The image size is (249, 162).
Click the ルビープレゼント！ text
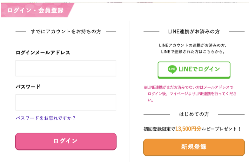[x=221, y=129]
